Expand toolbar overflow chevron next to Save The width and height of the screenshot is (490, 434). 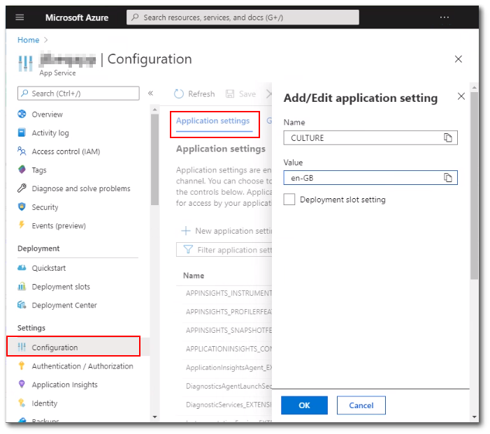268,94
